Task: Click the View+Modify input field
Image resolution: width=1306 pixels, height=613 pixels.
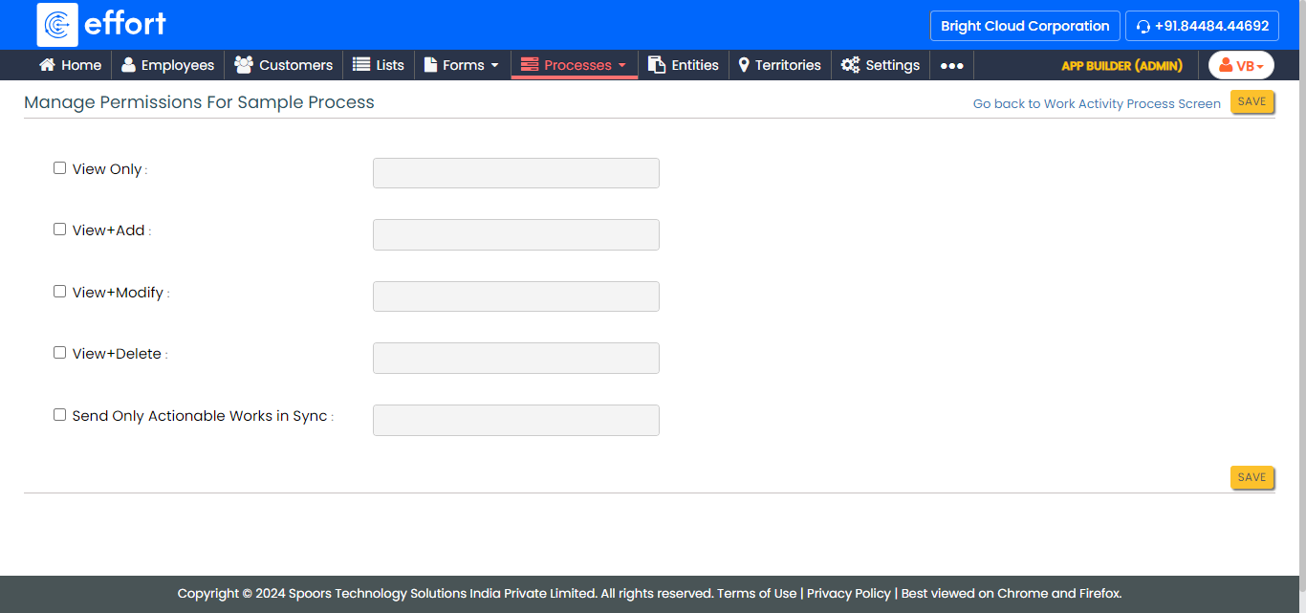Action: coord(515,296)
